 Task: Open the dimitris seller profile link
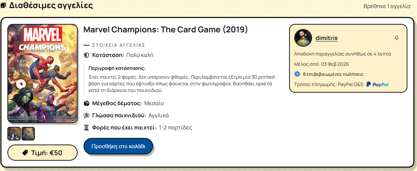(326, 38)
